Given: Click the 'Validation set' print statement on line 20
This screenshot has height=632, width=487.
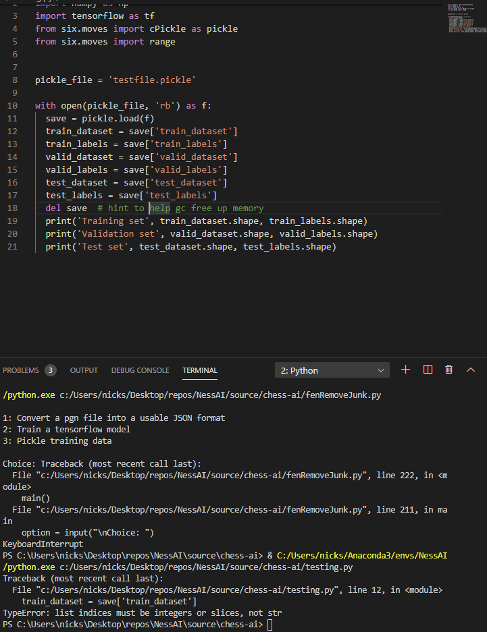Looking at the screenshot, I should (x=211, y=234).
